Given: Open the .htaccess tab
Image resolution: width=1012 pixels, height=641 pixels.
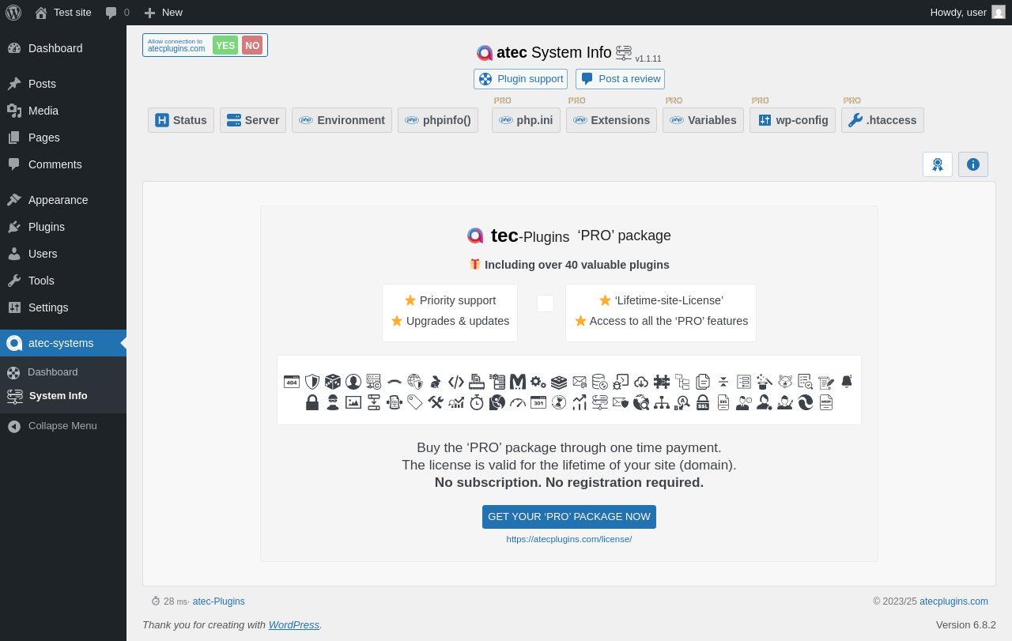Looking at the screenshot, I should pos(882,120).
